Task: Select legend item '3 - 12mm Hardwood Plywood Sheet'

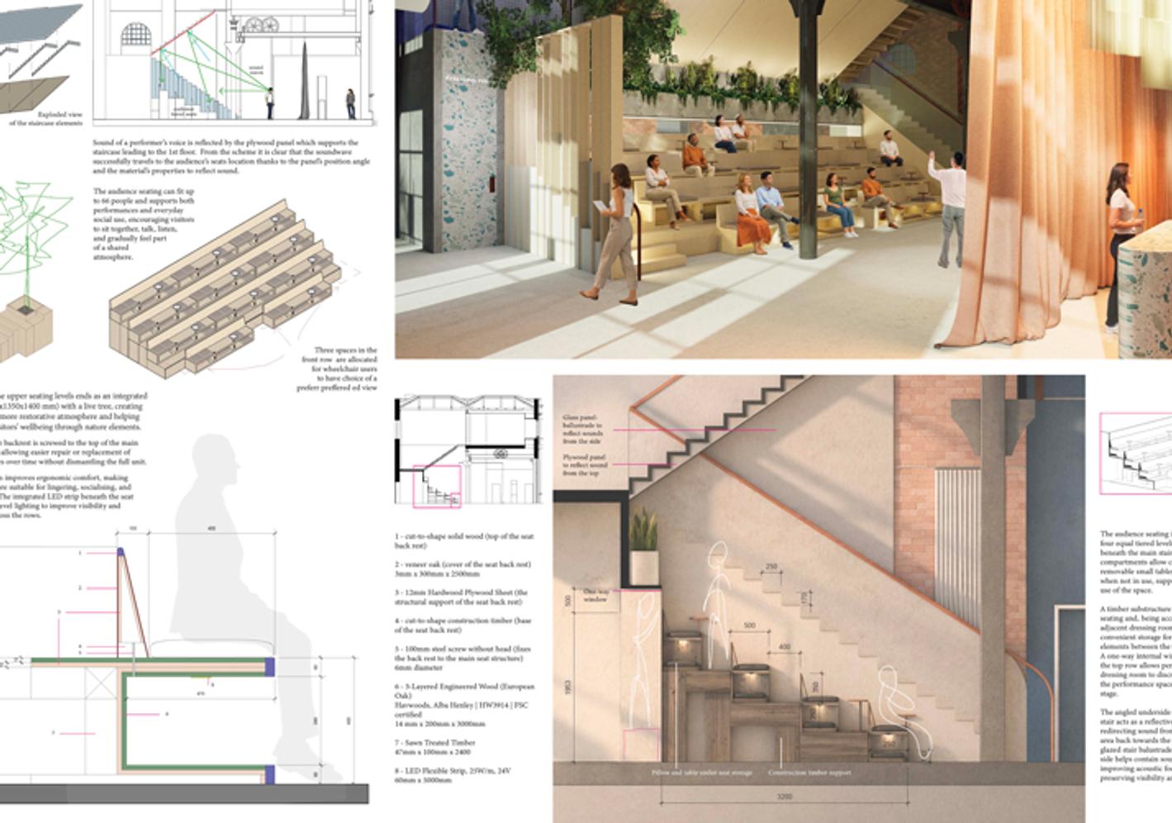Action: click(x=461, y=597)
